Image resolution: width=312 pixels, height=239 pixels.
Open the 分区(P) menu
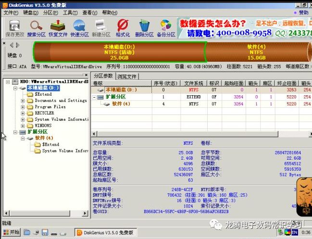tap(50, 13)
